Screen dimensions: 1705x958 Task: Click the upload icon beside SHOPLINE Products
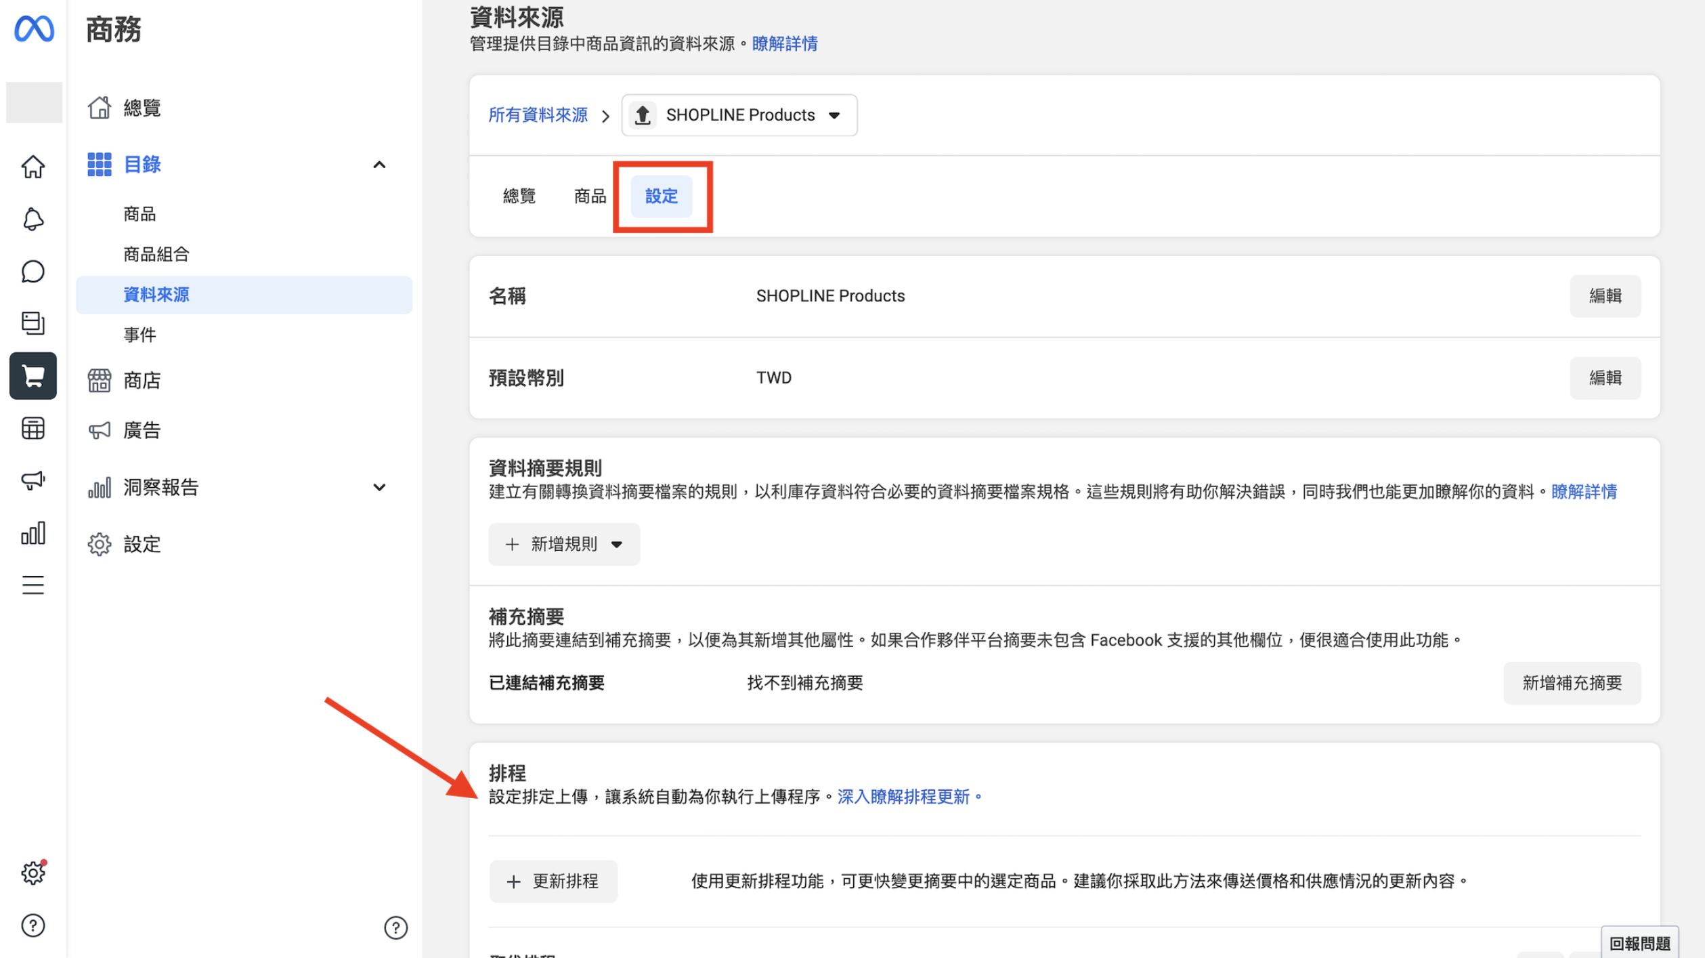642,115
